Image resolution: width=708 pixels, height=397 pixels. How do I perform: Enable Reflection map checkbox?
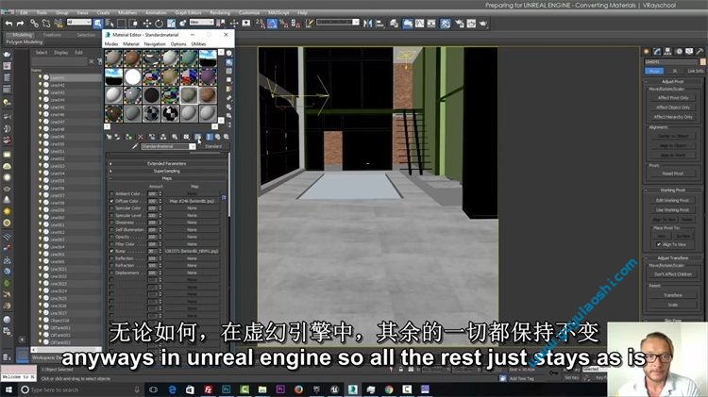click(x=111, y=258)
